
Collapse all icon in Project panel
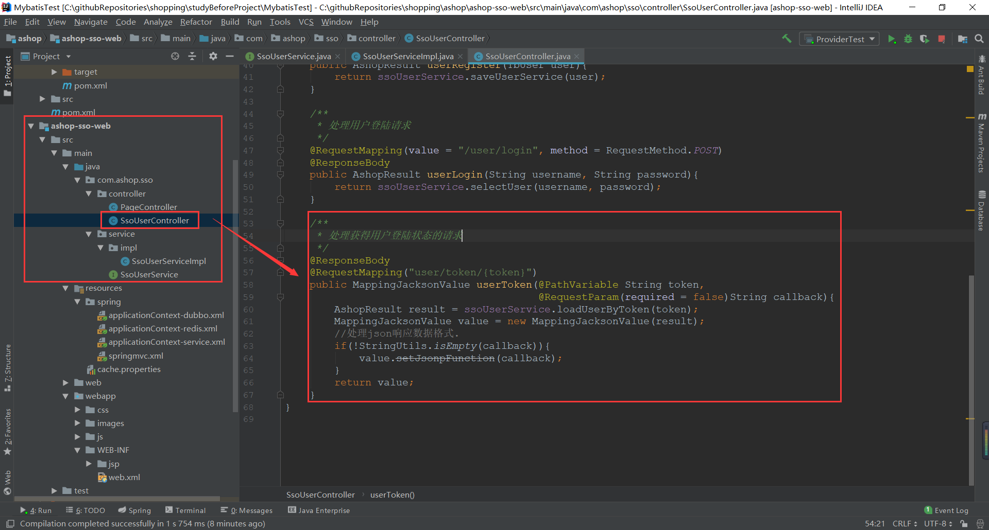point(192,56)
